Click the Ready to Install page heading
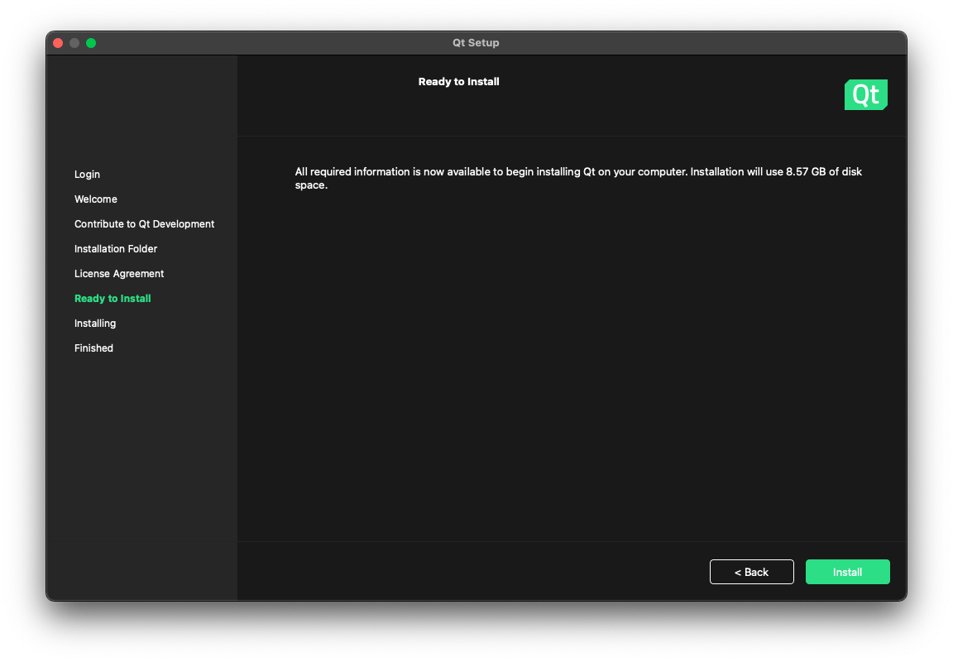 tap(458, 82)
